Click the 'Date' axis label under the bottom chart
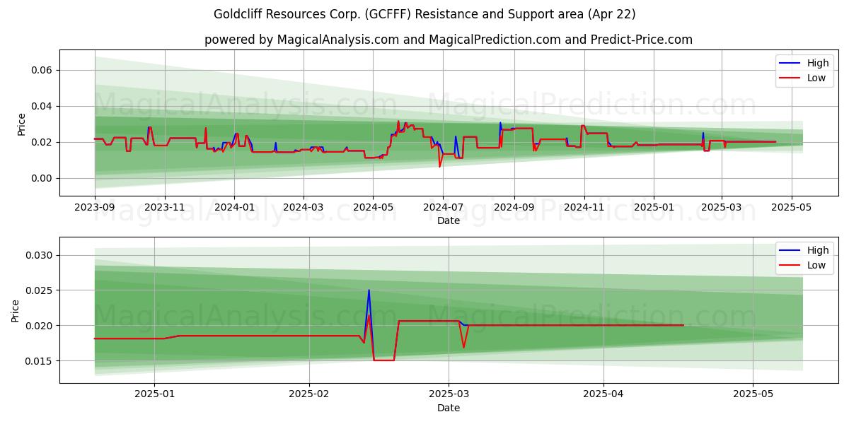The width and height of the screenshot is (849, 424). (x=449, y=408)
